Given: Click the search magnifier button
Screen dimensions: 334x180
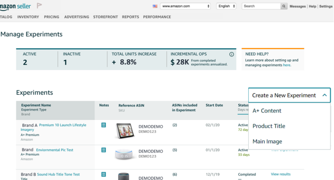Looking at the screenshot, I should pyautogui.click(x=284, y=6).
